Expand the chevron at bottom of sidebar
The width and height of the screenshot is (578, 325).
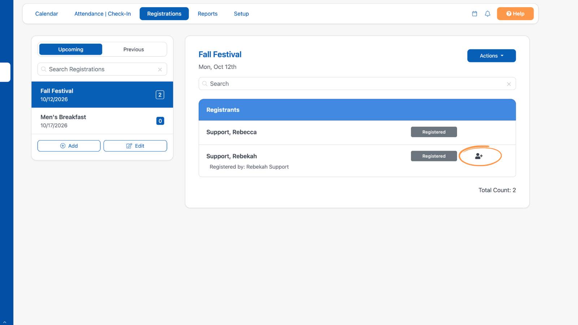(5, 322)
